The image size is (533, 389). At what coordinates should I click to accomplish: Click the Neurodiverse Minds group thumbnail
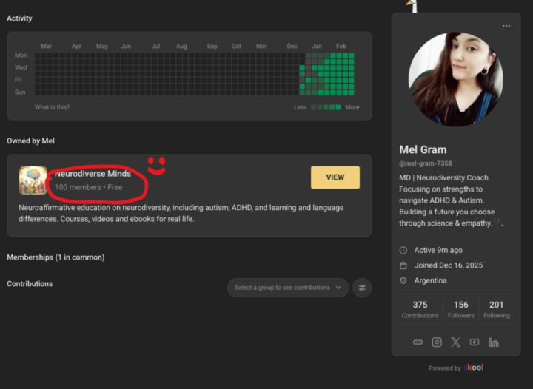tap(33, 180)
